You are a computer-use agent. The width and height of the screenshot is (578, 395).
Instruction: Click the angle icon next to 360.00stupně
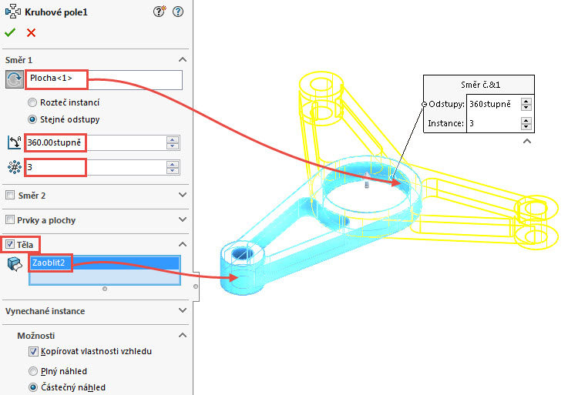pyautogui.click(x=13, y=142)
